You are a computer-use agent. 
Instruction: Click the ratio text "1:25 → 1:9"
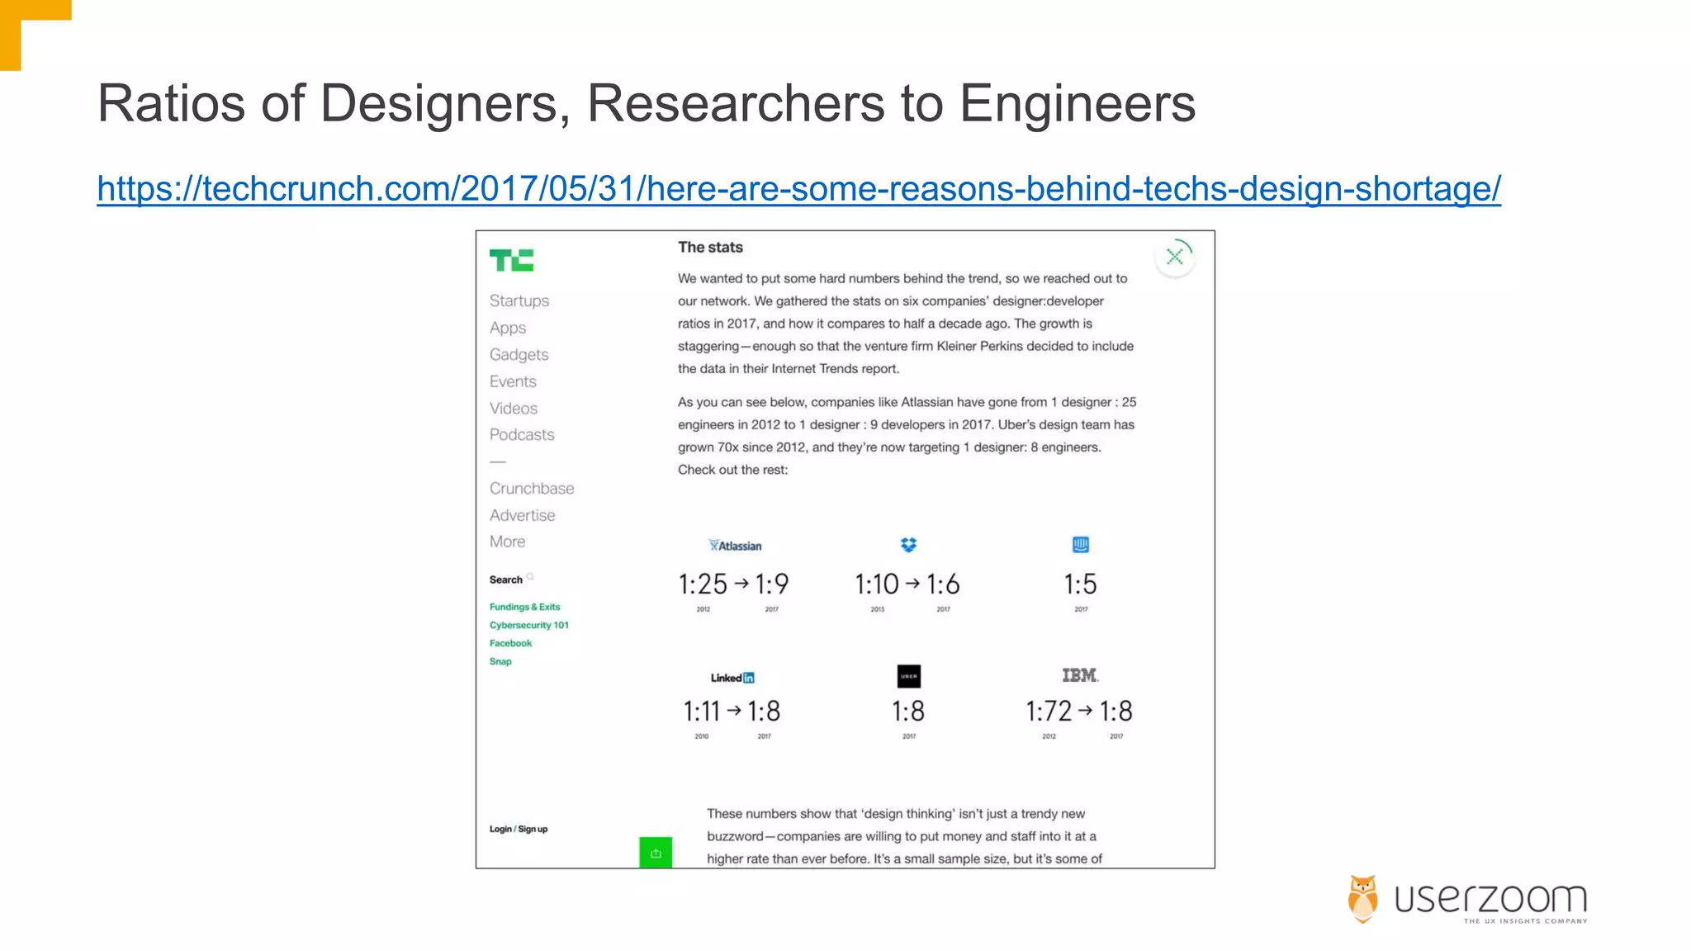point(733,584)
